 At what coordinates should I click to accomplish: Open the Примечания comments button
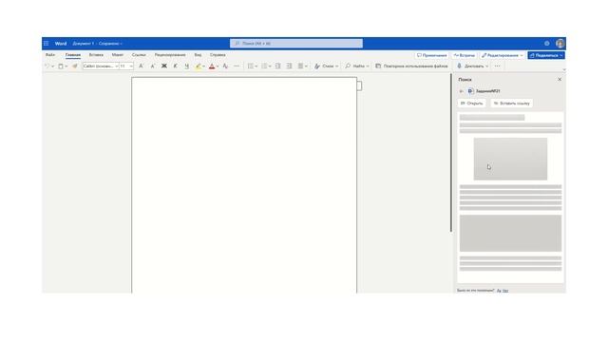[431, 55]
